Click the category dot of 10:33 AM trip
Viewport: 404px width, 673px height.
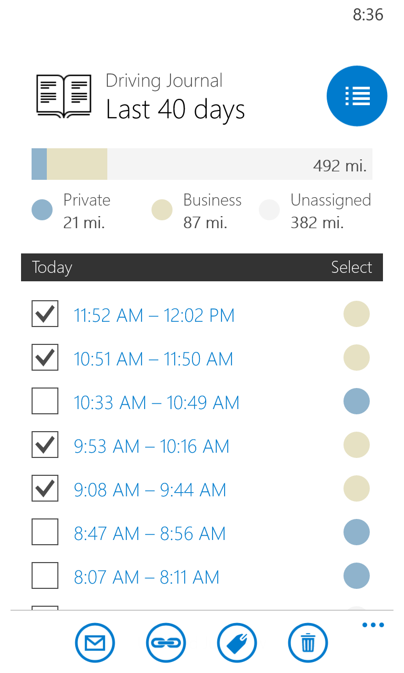356,402
